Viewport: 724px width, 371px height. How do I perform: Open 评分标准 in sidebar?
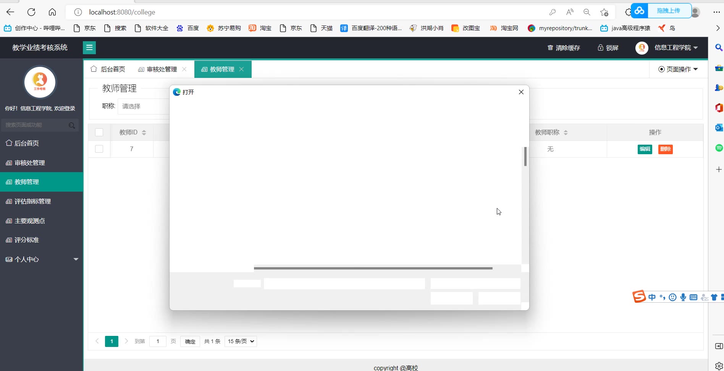41,240
